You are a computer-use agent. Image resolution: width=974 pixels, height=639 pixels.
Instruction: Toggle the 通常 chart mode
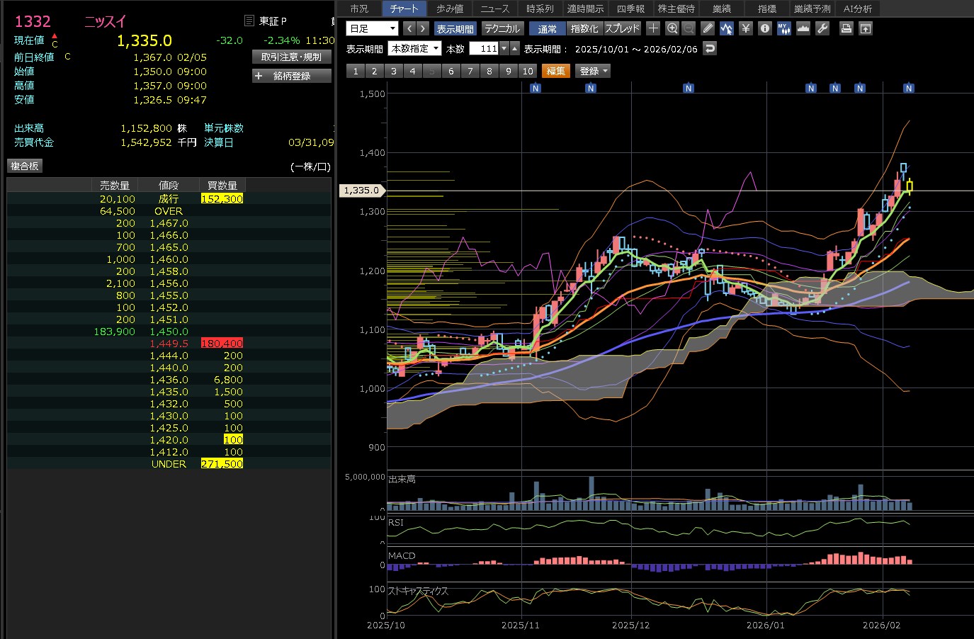pos(547,29)
